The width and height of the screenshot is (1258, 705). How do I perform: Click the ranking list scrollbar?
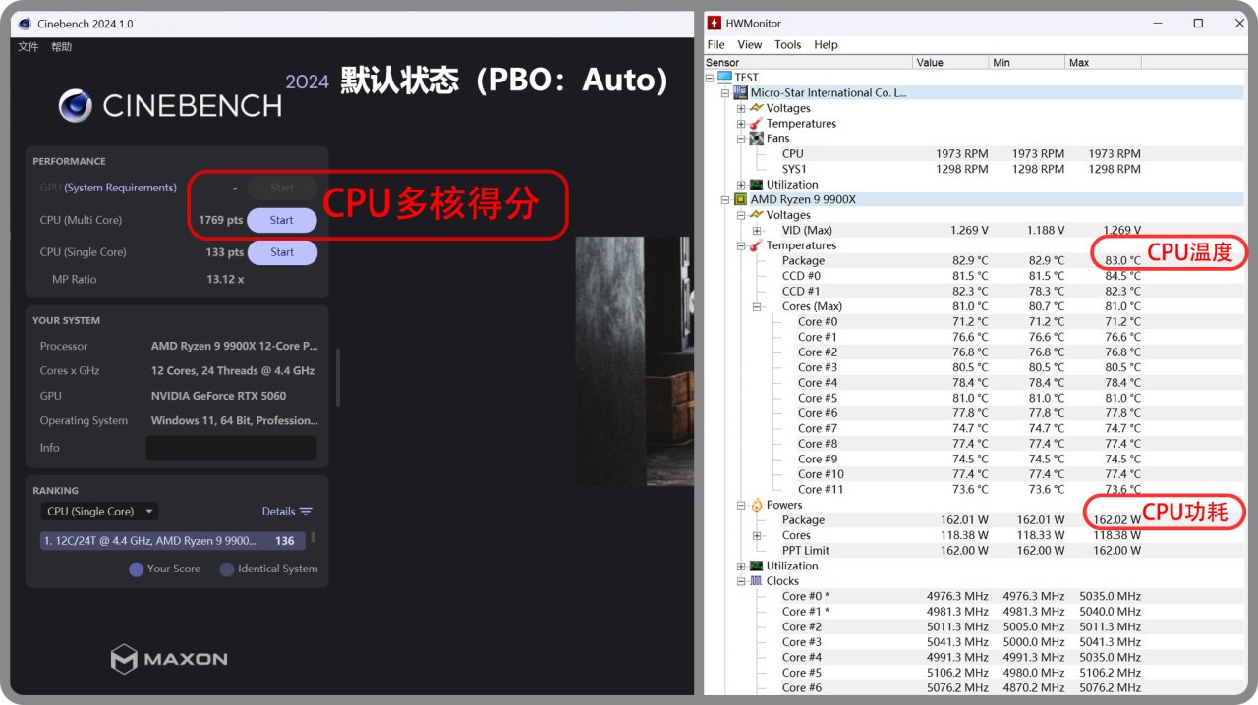pyautogui.click(x=314, y=538)
